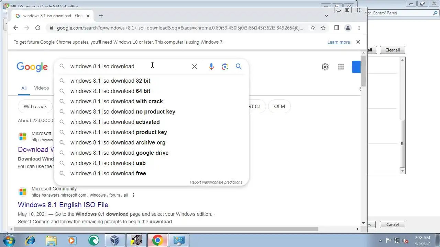Image resolution: width=440 pixels, height=247 pixels.
Task: Open the Control Panel taskbar item
Action: click(x=179, y=240)
